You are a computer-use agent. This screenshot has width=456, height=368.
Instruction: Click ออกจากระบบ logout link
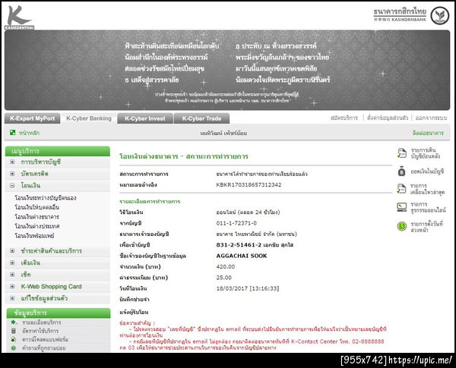tap(431, 118)
